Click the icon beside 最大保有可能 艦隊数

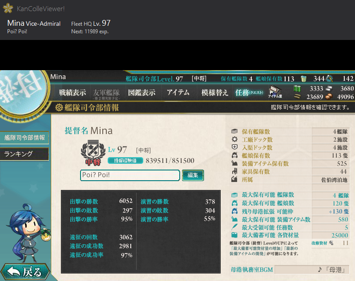[234, 195]
